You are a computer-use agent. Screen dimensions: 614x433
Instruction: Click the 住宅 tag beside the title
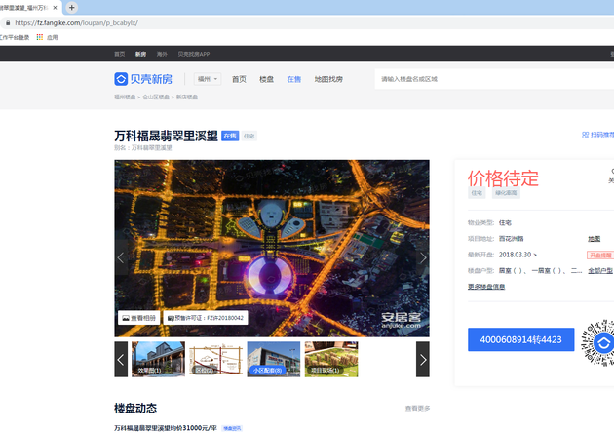[x=249, y=136]
